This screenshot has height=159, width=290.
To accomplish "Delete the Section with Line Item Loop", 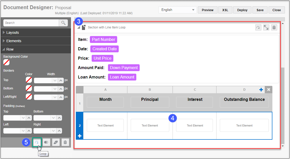I will pyautogui.click(x=274, y=28).
